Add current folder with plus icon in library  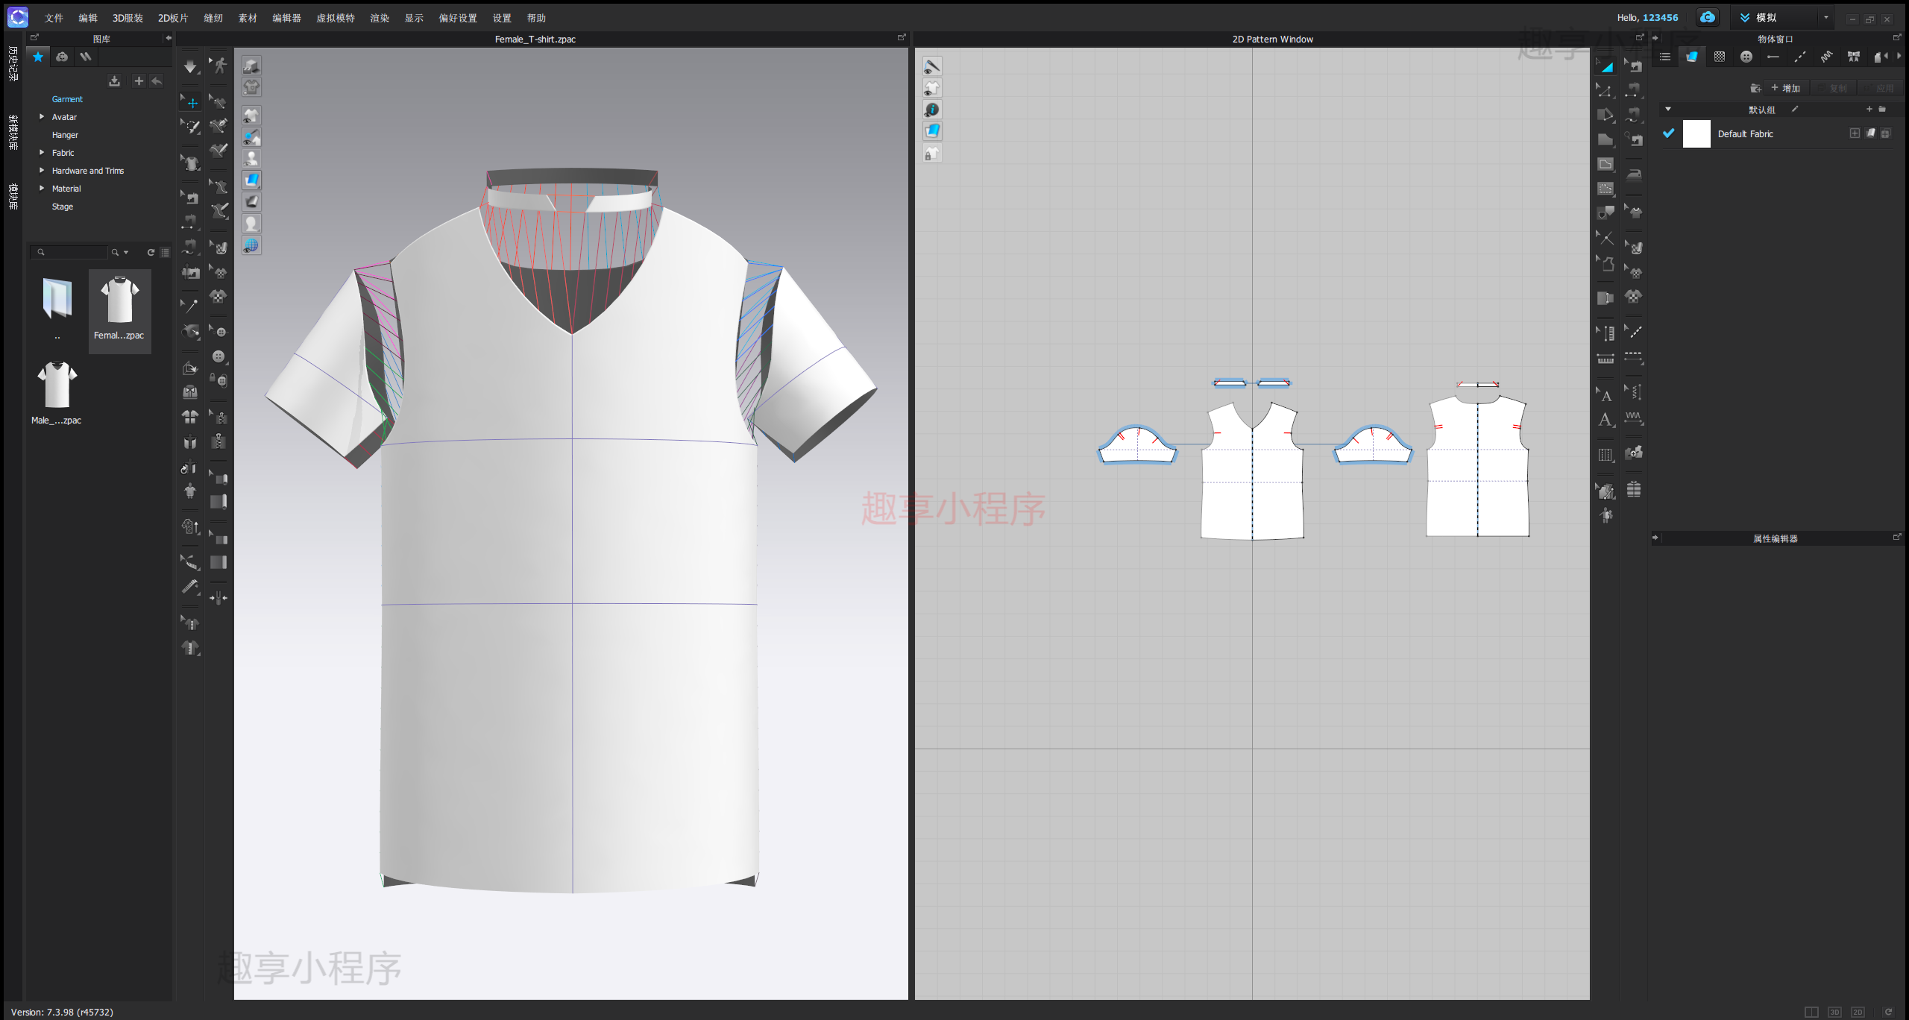point(139,81)
